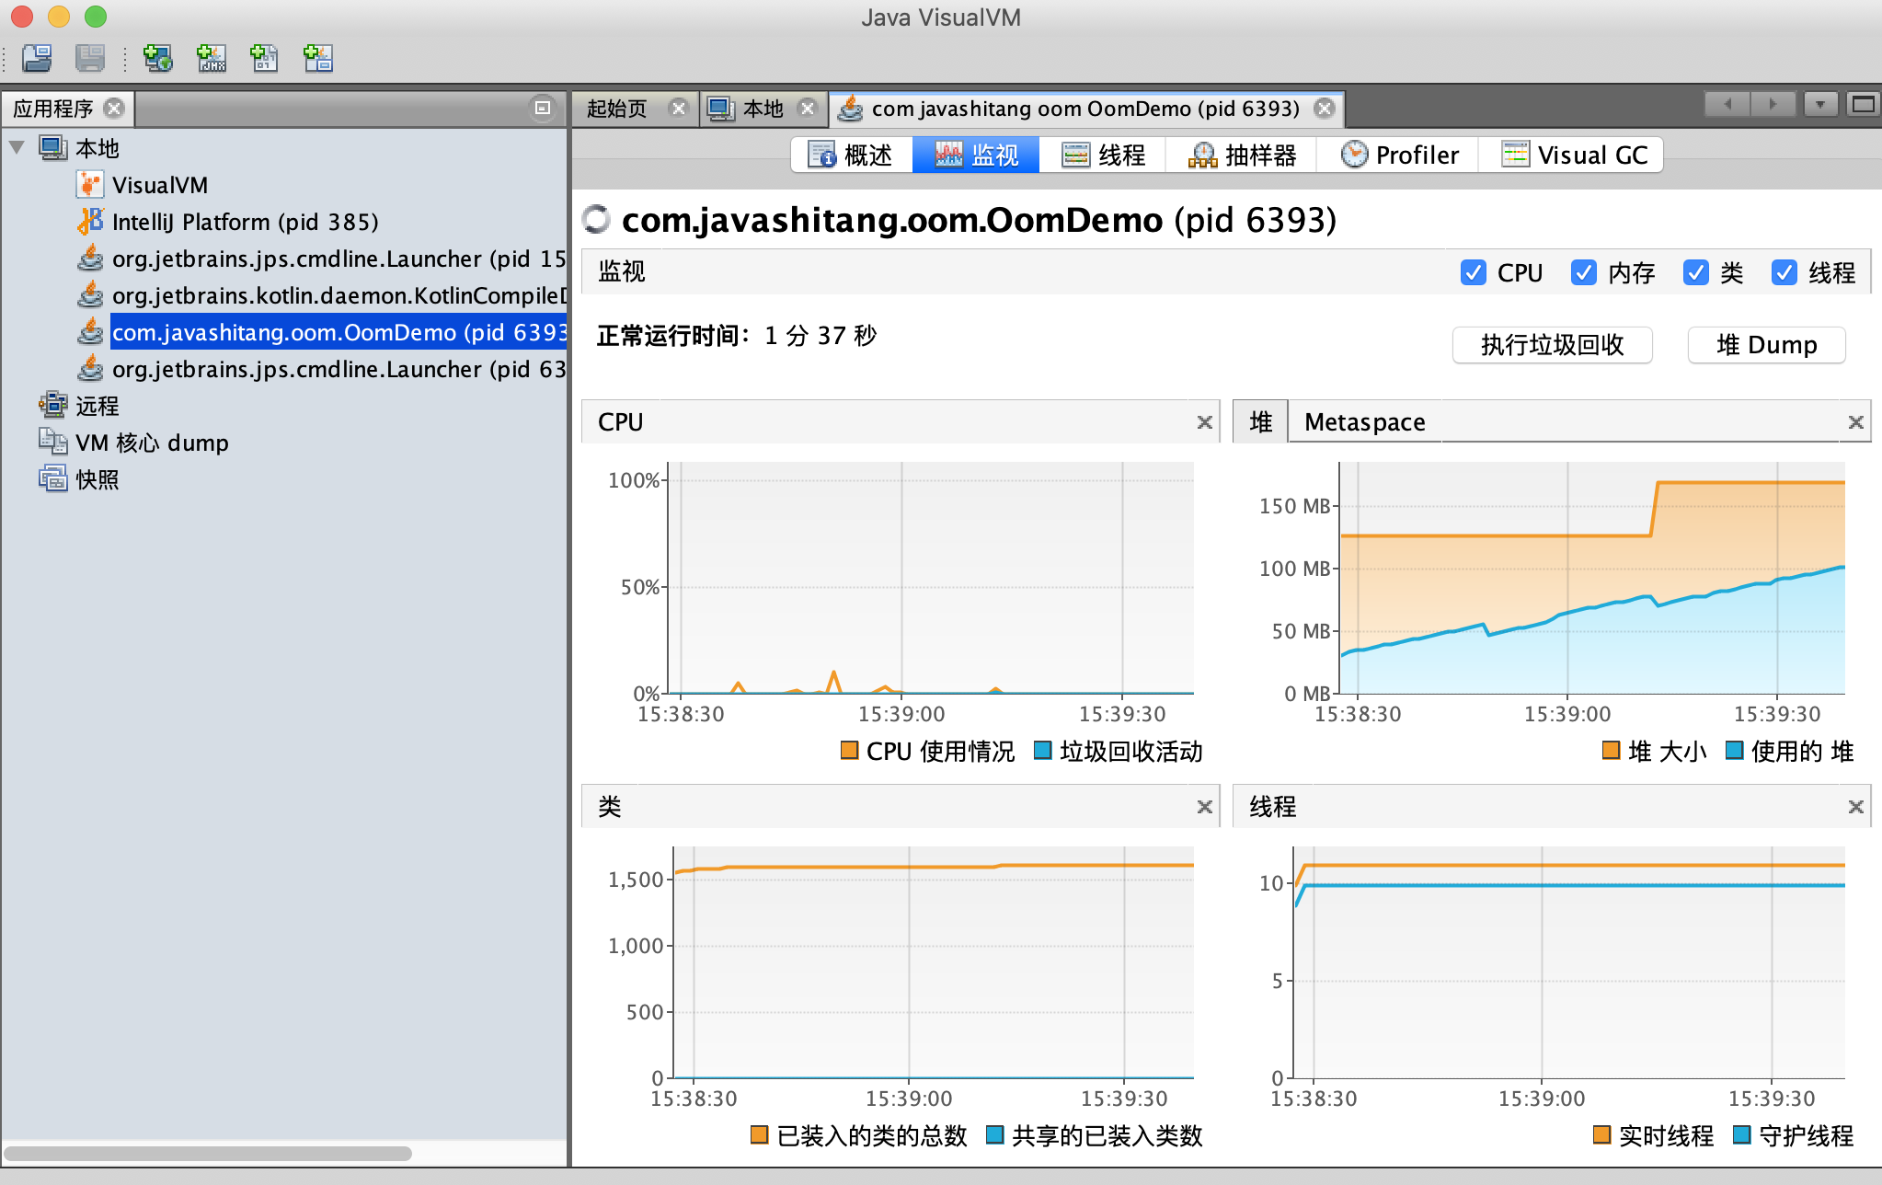The width and height of the screenshot is (1882, 1185).
Task: Click the CPU 使用情况 legend swatch
Action: point(849,750)
